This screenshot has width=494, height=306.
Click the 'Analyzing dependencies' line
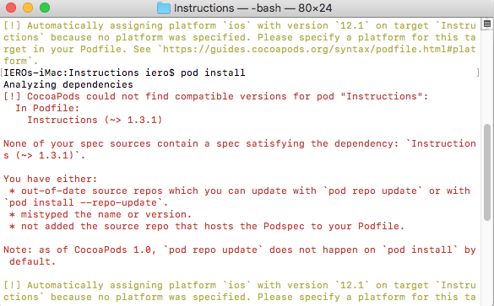pyautogui.click(x=68, y=84)
